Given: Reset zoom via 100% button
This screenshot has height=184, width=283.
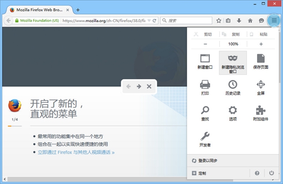Looking at the screenshot, I should [x=233, y=44].
